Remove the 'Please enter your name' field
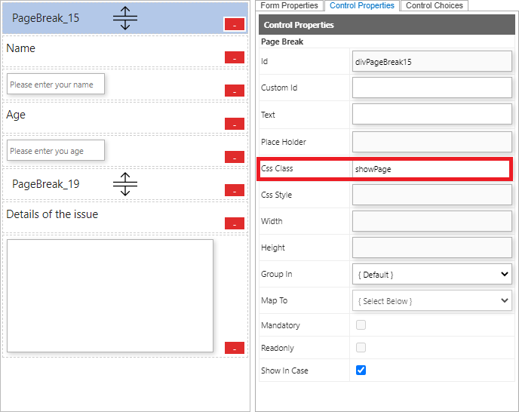This screenshot has height=412, width=519. click(234, 91)
